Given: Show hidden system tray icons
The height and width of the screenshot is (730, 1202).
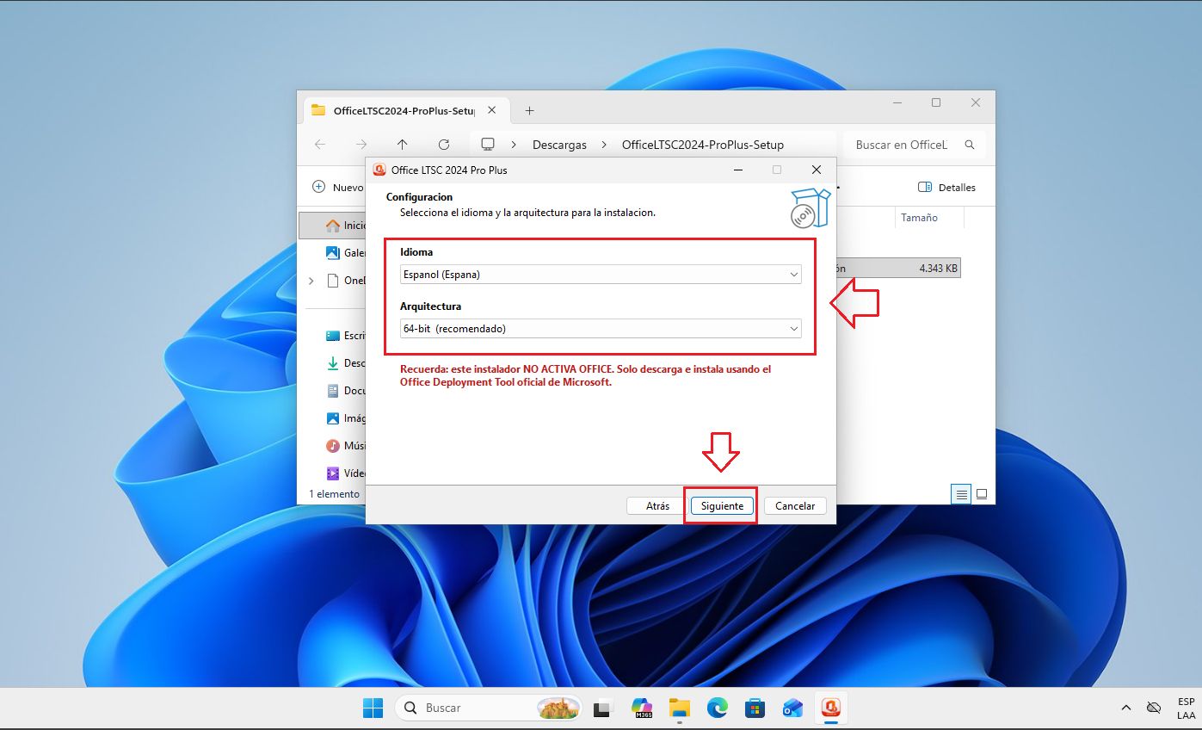Looking at the screenshot, I should (1126, 708).
